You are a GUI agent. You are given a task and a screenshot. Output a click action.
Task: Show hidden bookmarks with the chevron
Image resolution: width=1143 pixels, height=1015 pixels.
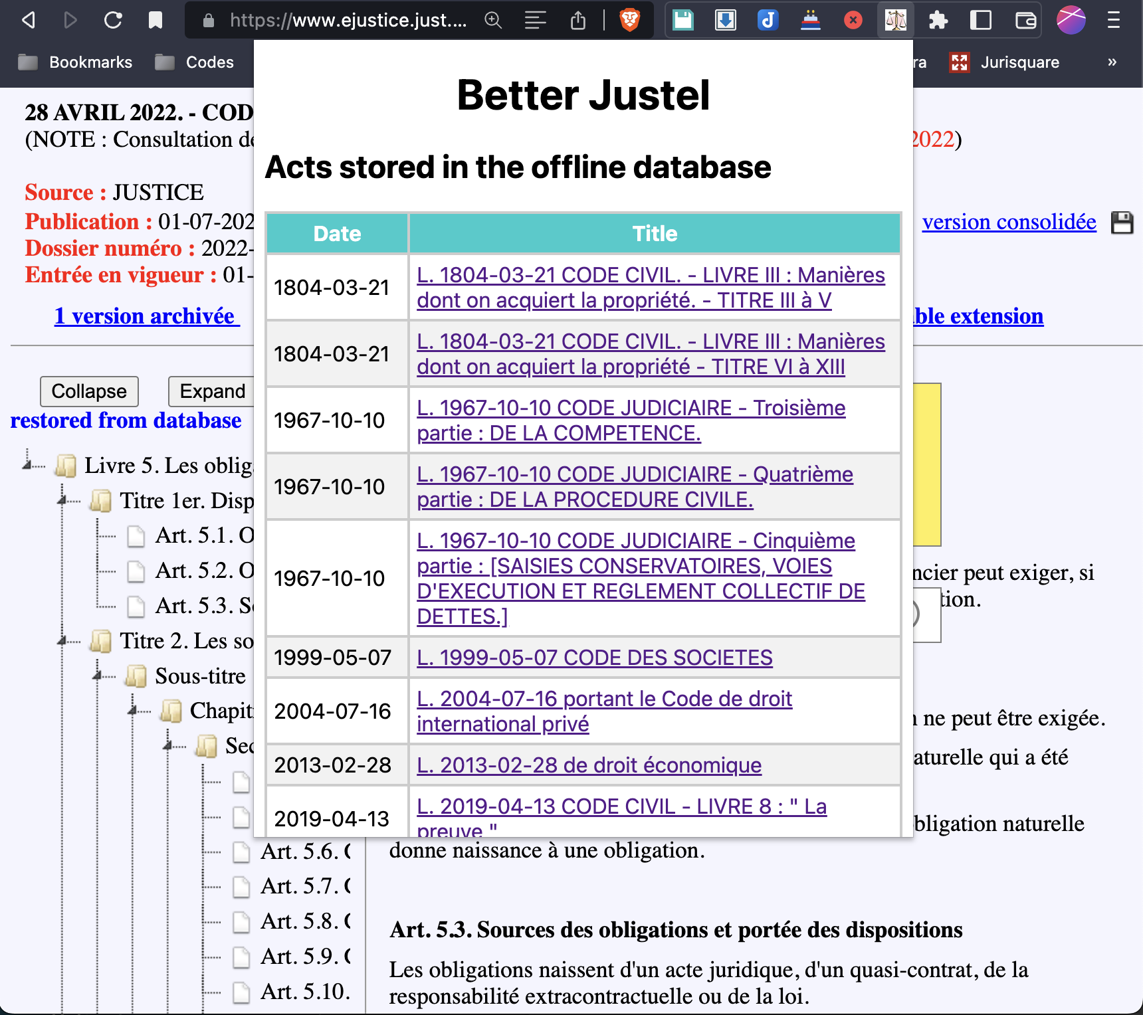click(1112, 62)
